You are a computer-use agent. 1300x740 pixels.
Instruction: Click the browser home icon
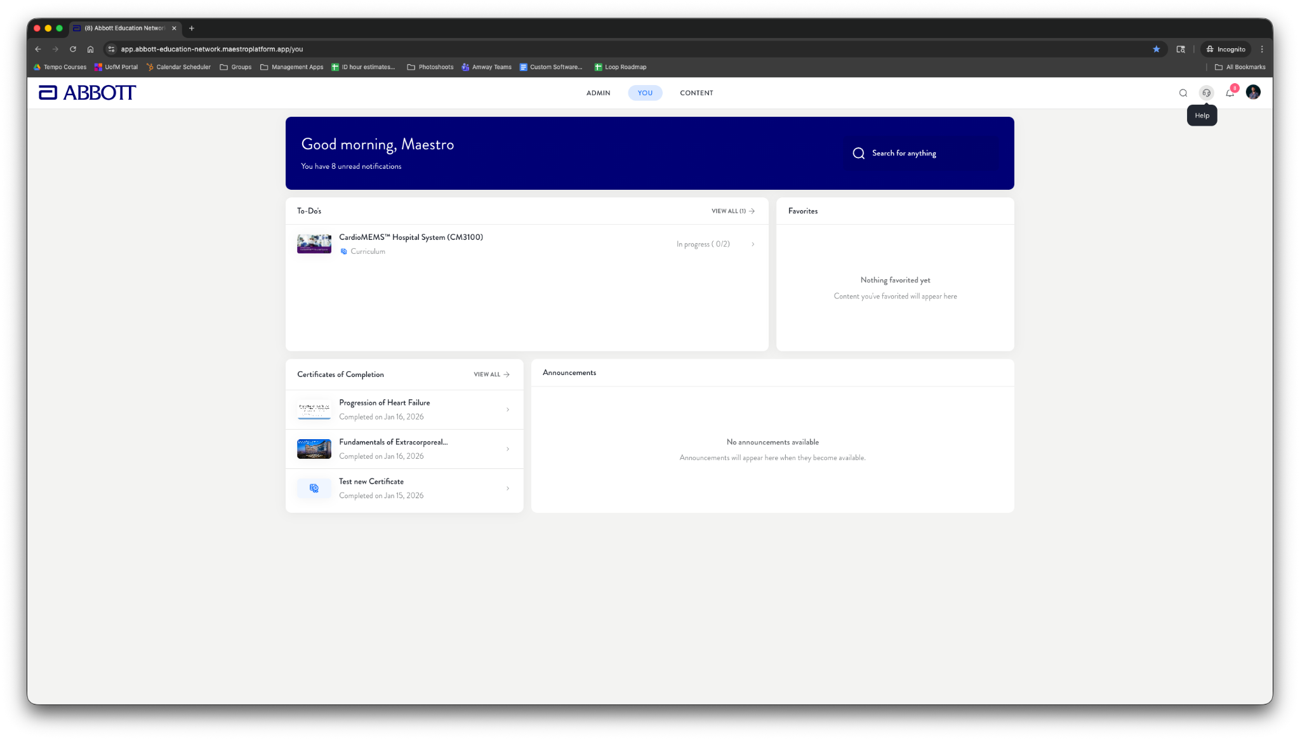pyautogui.click(x=90, y=49)
